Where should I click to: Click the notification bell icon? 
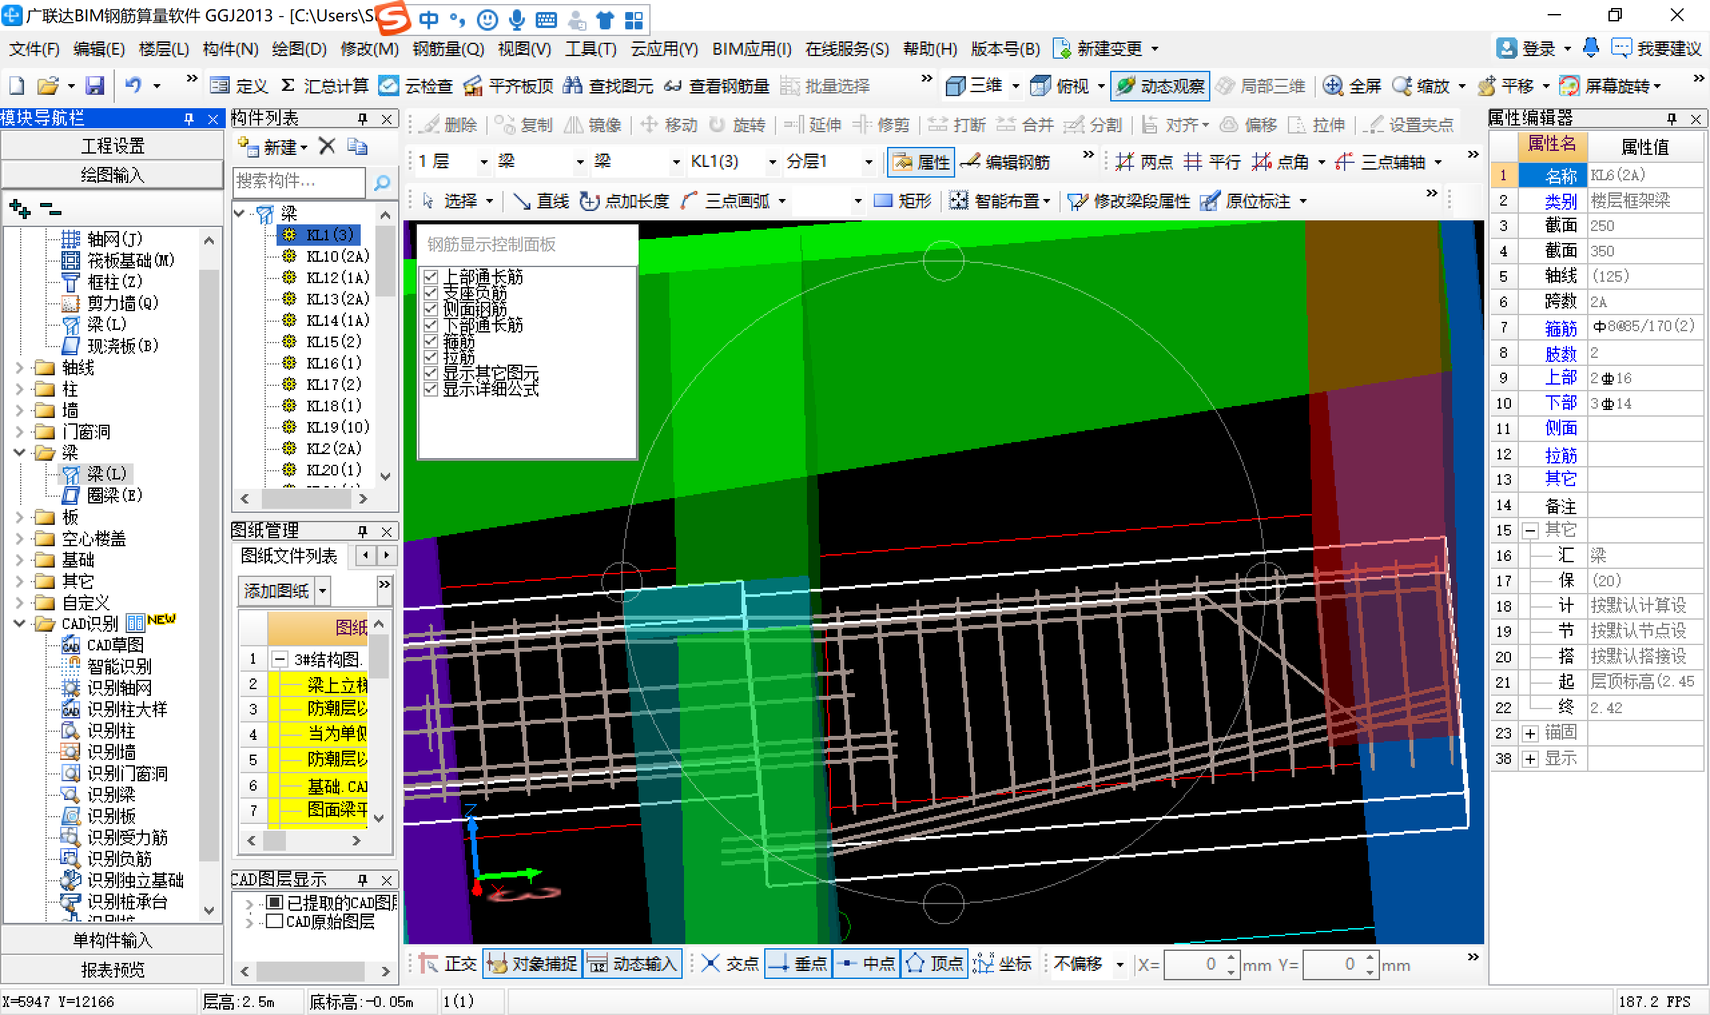point(1591,47)
